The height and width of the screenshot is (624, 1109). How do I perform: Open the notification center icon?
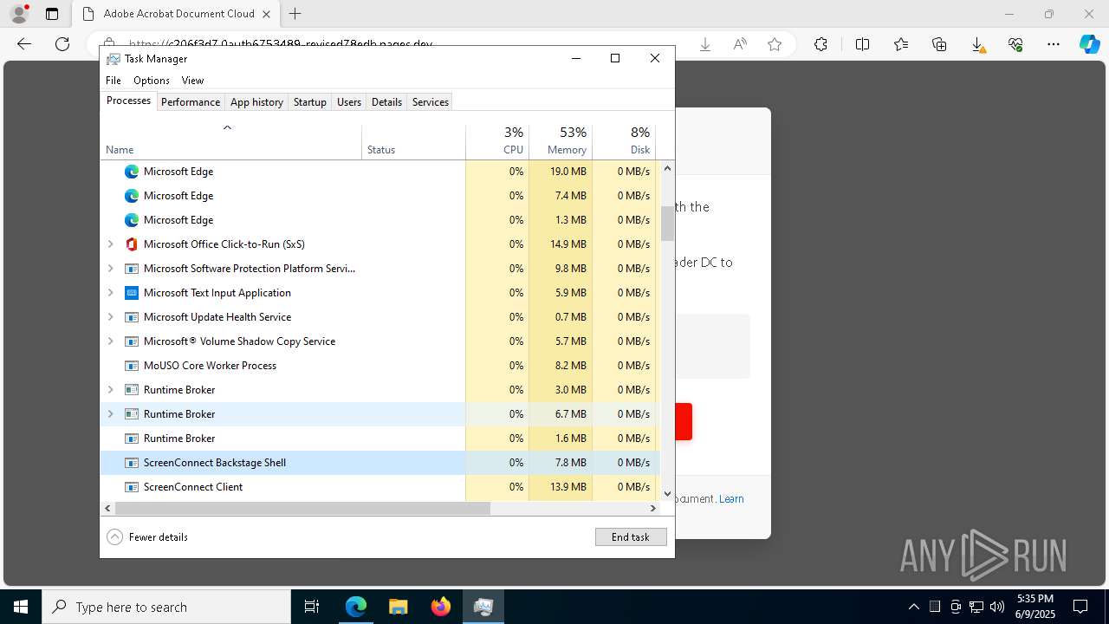(1080, 607)
